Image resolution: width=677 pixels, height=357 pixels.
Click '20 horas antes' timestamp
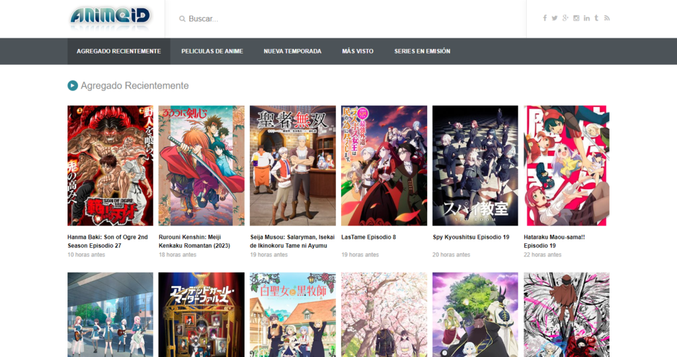coord(451,255)
